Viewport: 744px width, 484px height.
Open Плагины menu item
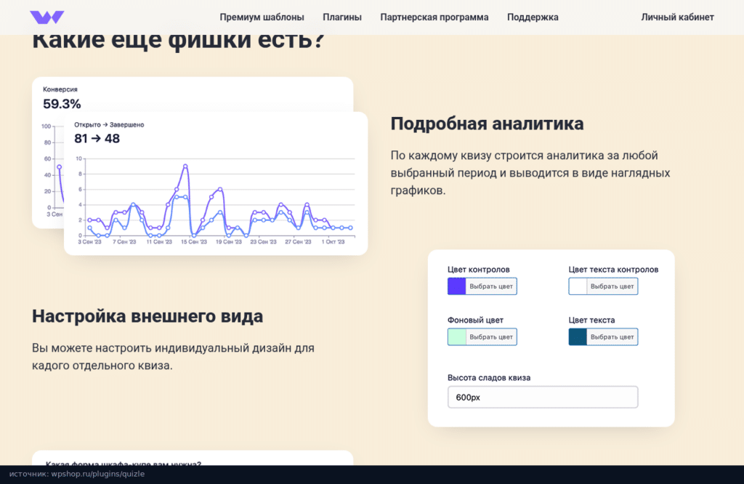pyautogui.click(x=342, y=17)
